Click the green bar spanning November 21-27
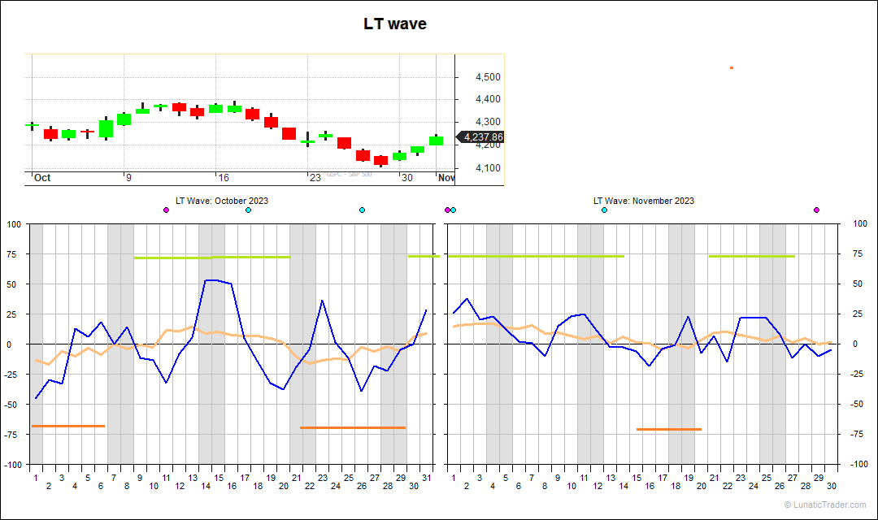Image resolution: width=878 pixels, height=520 pixels. coord(751,256)
